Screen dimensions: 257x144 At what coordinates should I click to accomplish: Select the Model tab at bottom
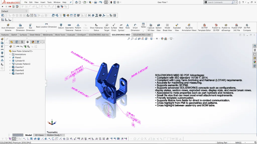(29, 135)
